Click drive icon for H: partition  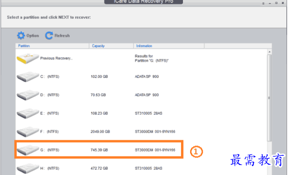(28, 168)
